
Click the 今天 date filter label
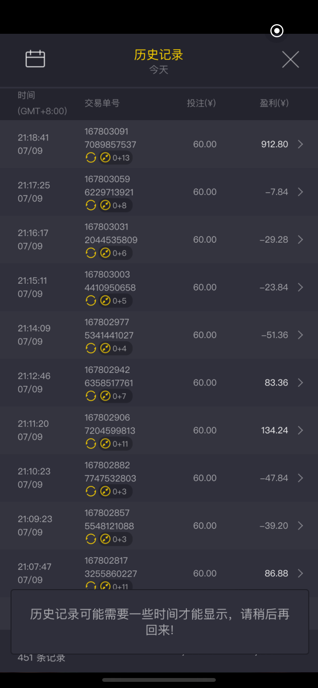click(159, 70)
